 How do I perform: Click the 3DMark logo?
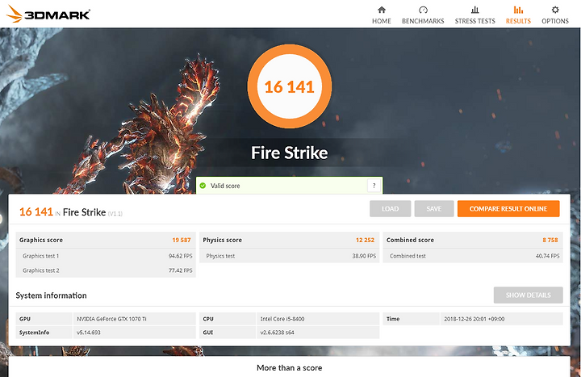click(48, 14)
